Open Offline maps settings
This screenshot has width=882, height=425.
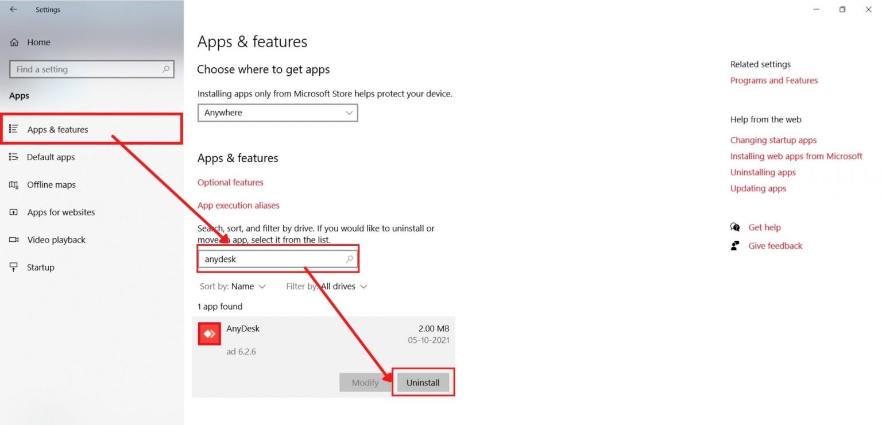51,184
